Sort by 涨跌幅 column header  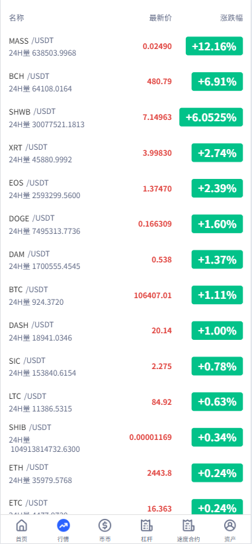pos(231,18)
